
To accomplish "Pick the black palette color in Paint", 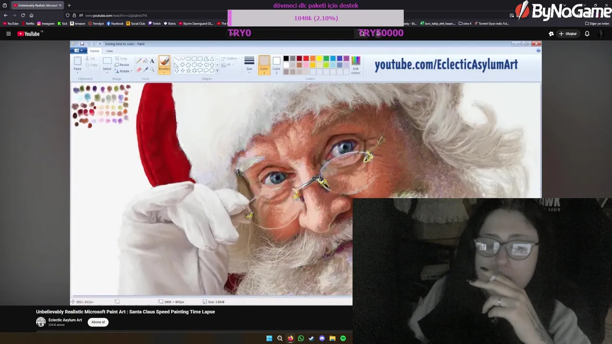I will pyautogui.click(x=286, y=59).
